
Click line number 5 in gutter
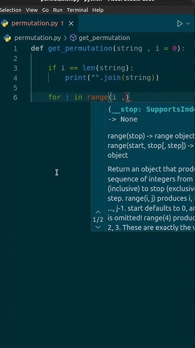[15, 88]
